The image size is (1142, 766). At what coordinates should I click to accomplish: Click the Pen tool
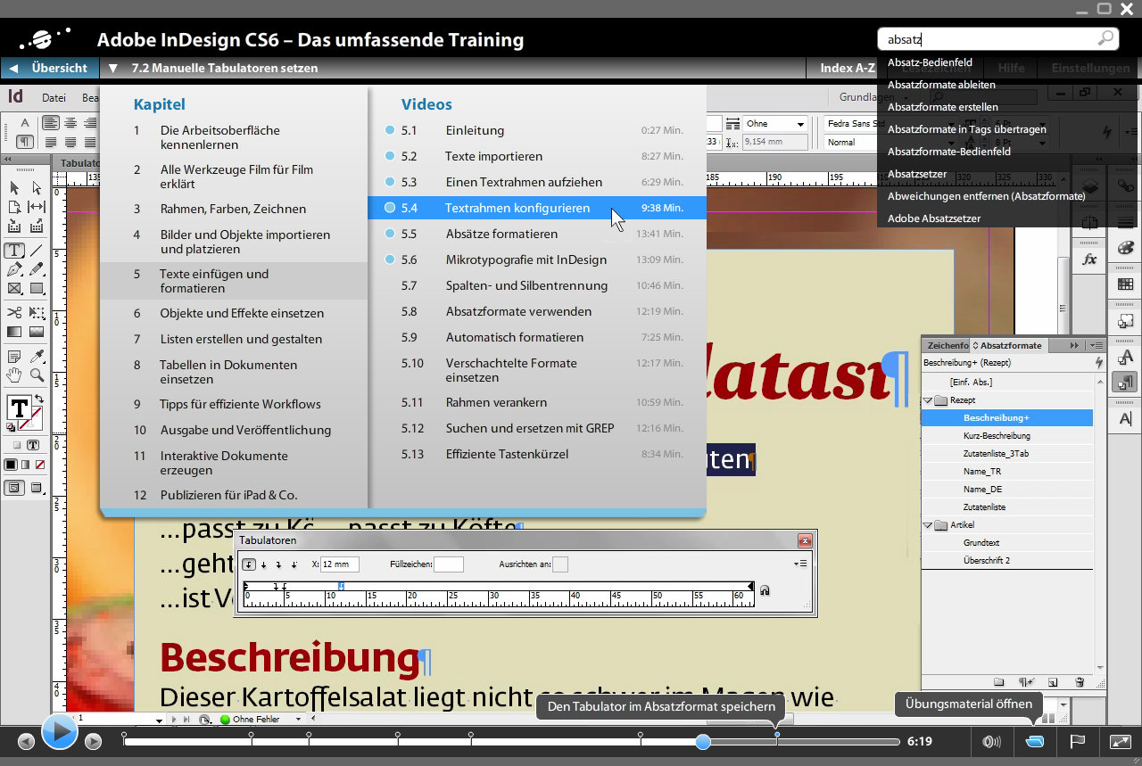pos(15,269)
